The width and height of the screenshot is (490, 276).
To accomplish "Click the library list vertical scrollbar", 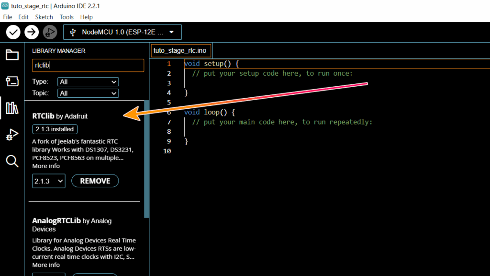I will [x=146, y=159].
